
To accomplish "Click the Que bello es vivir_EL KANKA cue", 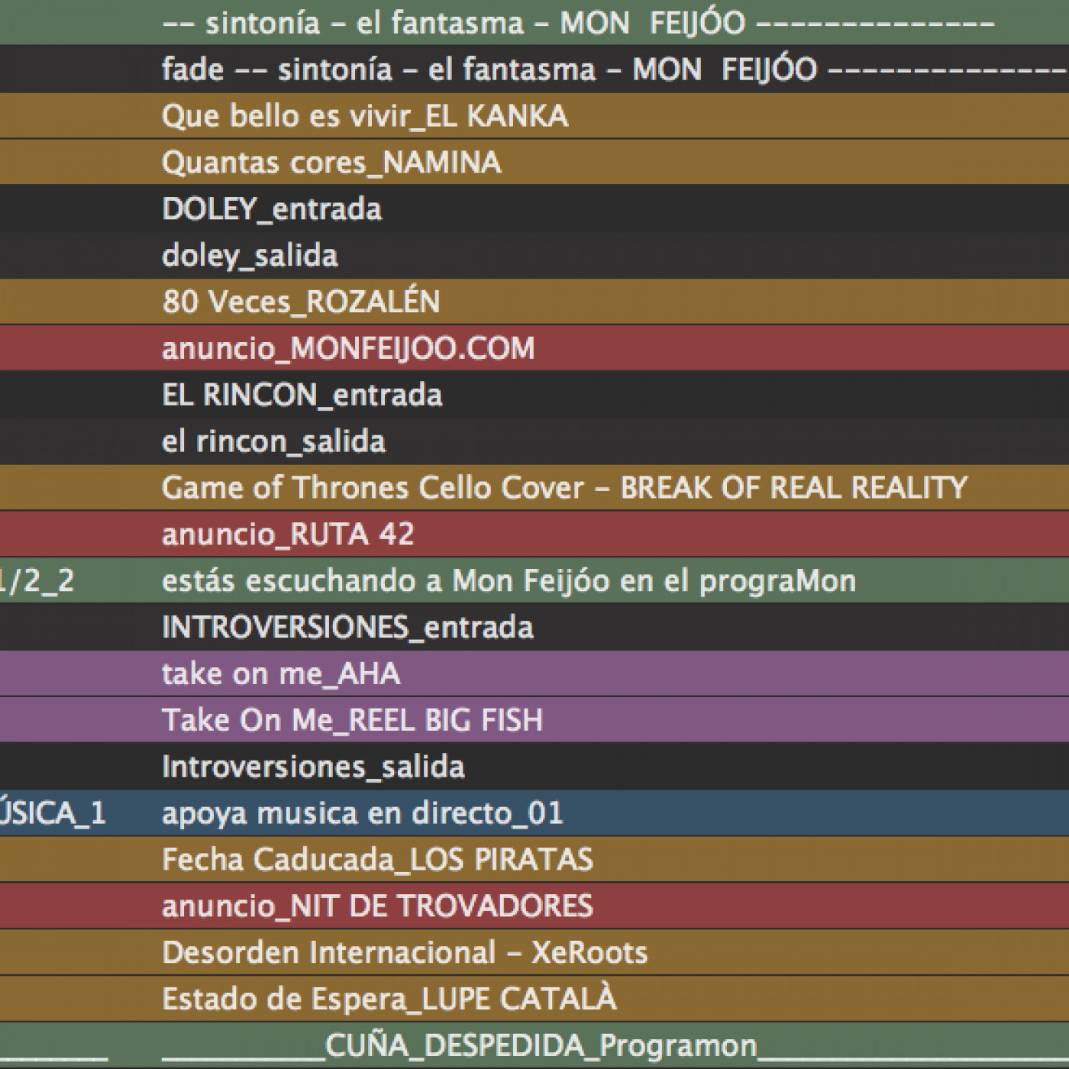I will click(x=365, y=116).
